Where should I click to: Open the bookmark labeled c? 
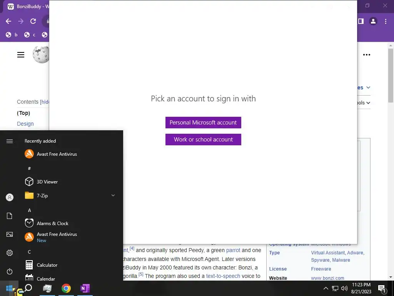[30, 35]
